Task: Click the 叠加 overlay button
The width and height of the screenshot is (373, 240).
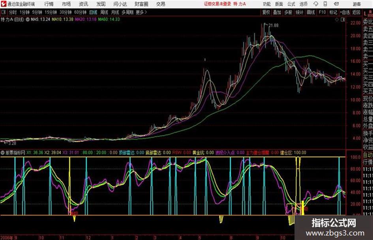Action: pos(277,12)
